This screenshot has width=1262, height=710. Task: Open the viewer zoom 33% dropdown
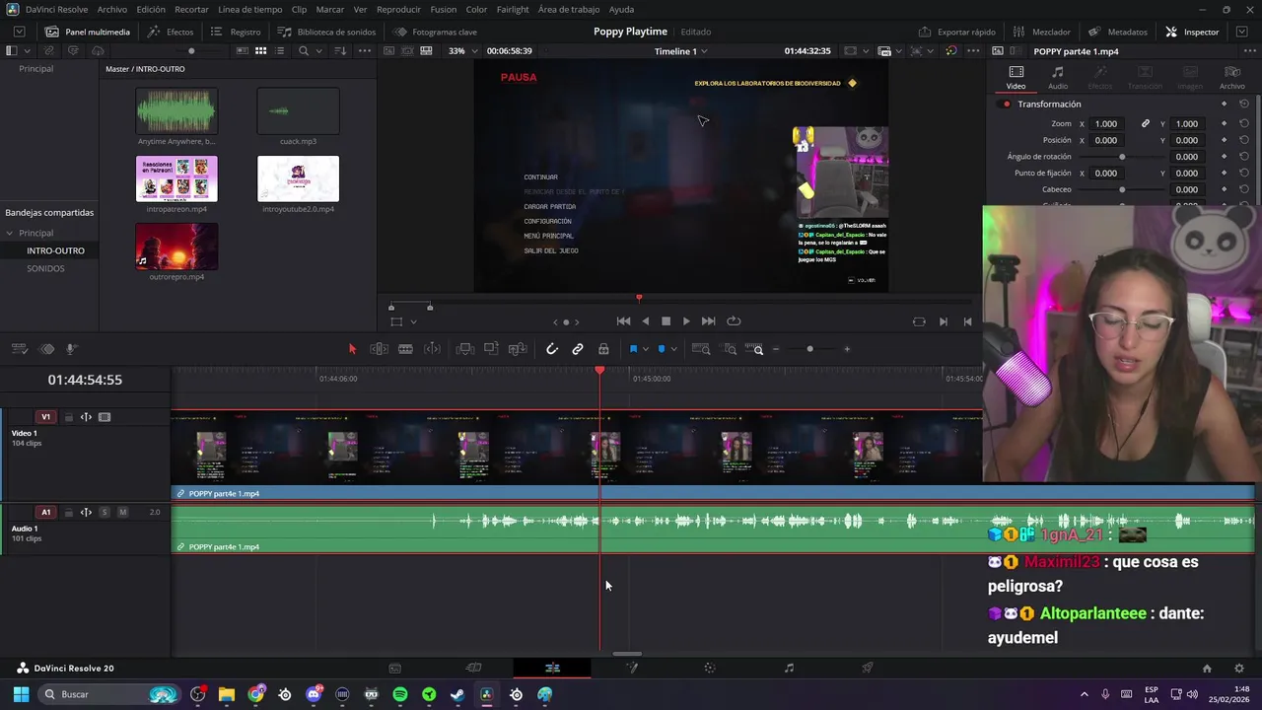[x=462, y=51]
